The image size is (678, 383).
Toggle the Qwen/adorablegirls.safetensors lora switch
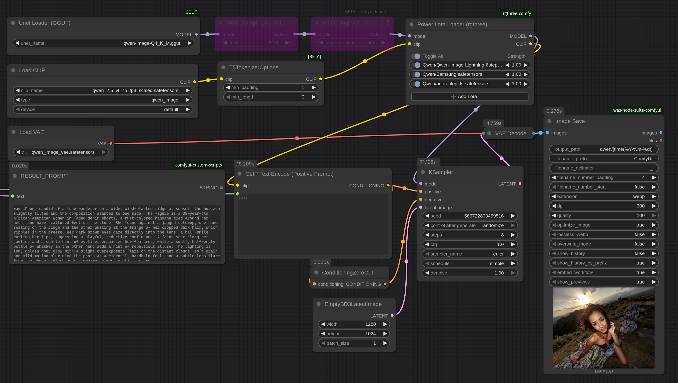416,84
